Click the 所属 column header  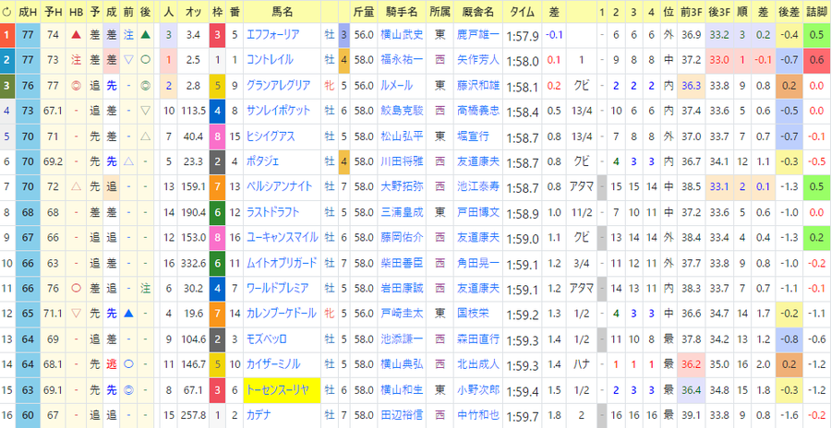(x=440, y=12)
